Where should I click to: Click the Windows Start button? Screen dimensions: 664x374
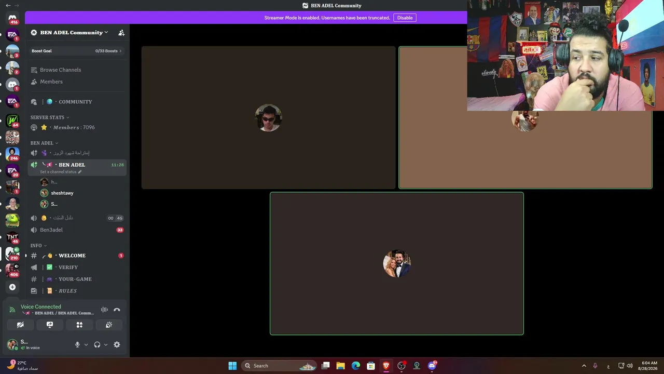232,366
